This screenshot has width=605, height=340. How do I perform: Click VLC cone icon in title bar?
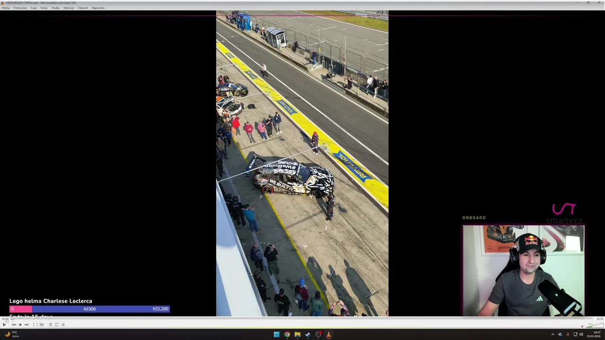point(3,3)
